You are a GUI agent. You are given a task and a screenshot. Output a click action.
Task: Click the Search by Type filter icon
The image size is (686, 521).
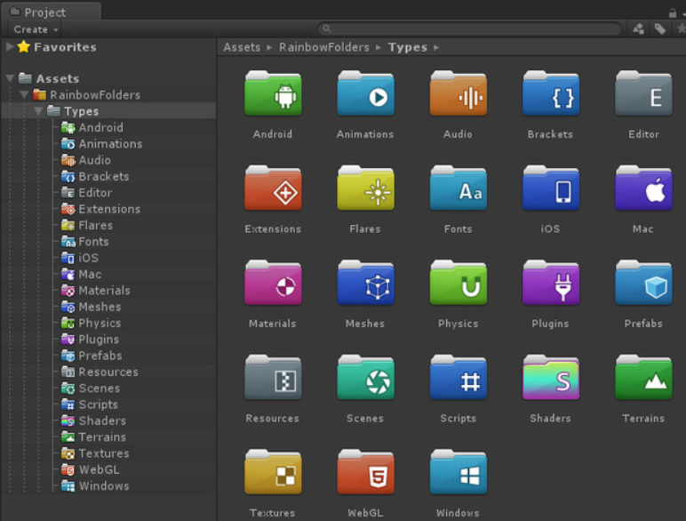point(638,29)
